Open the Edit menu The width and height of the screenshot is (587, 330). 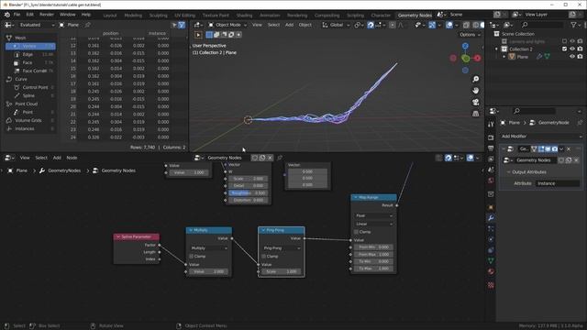(30, 15)
